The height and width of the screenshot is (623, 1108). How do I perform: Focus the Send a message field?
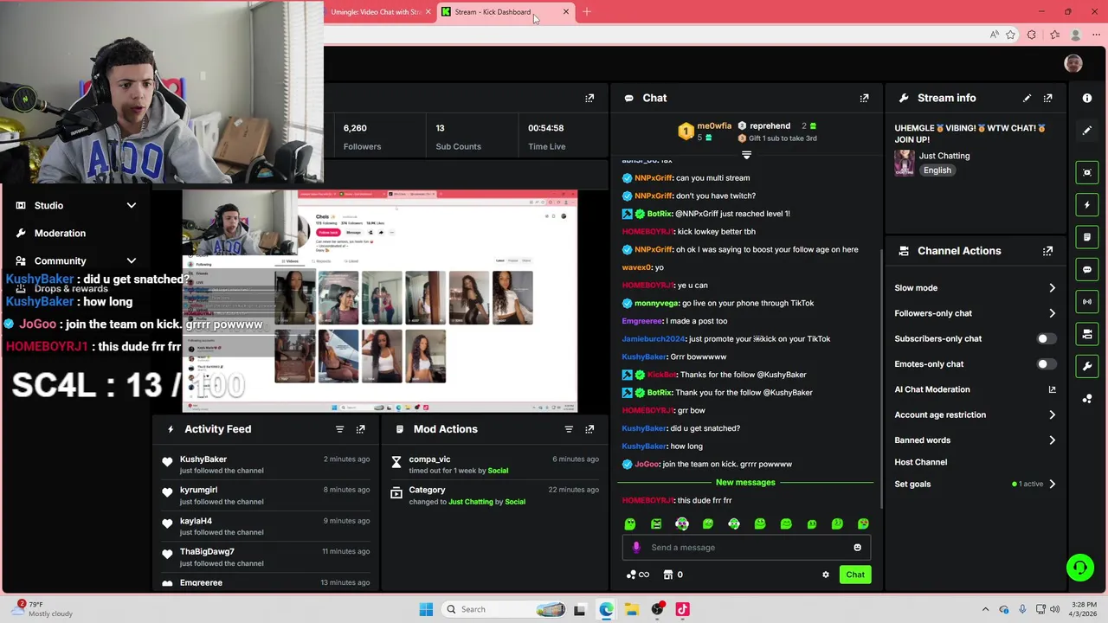744,547
